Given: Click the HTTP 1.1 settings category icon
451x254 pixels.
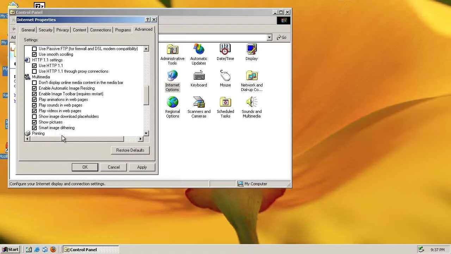Looking at the screenshot, I should tap(27, 60).
